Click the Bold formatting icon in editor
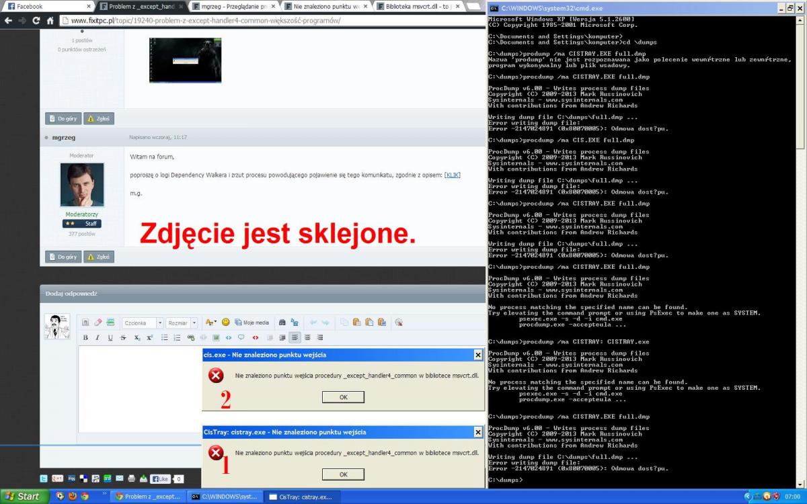The width and height of the screenshot is (807, 504). click(85, 337)
